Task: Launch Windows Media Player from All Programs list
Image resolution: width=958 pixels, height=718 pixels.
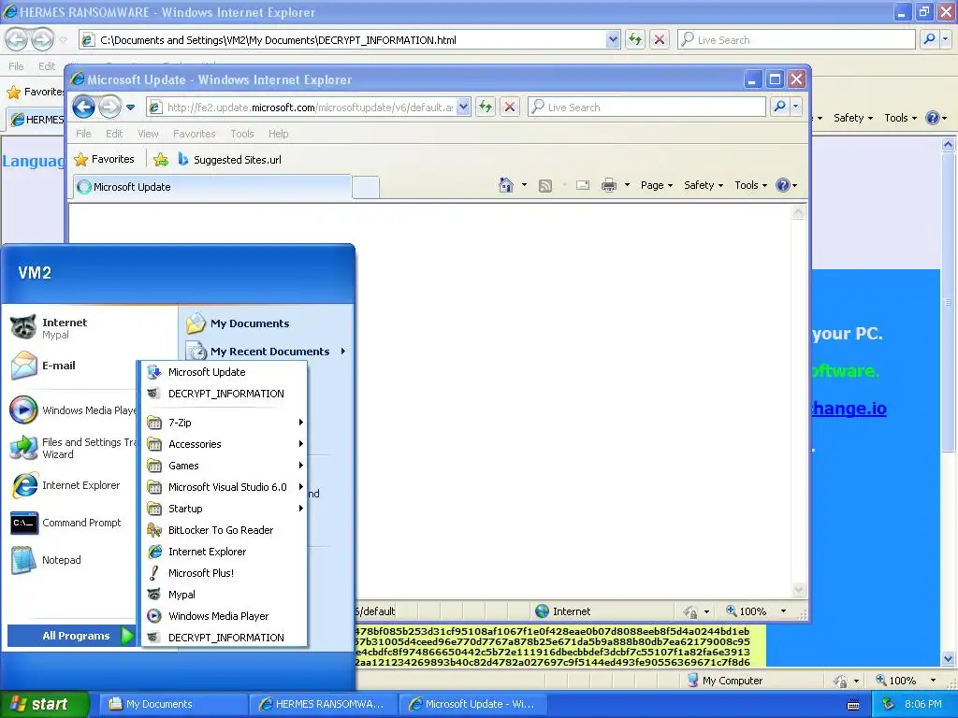Action: coord(225,616)
